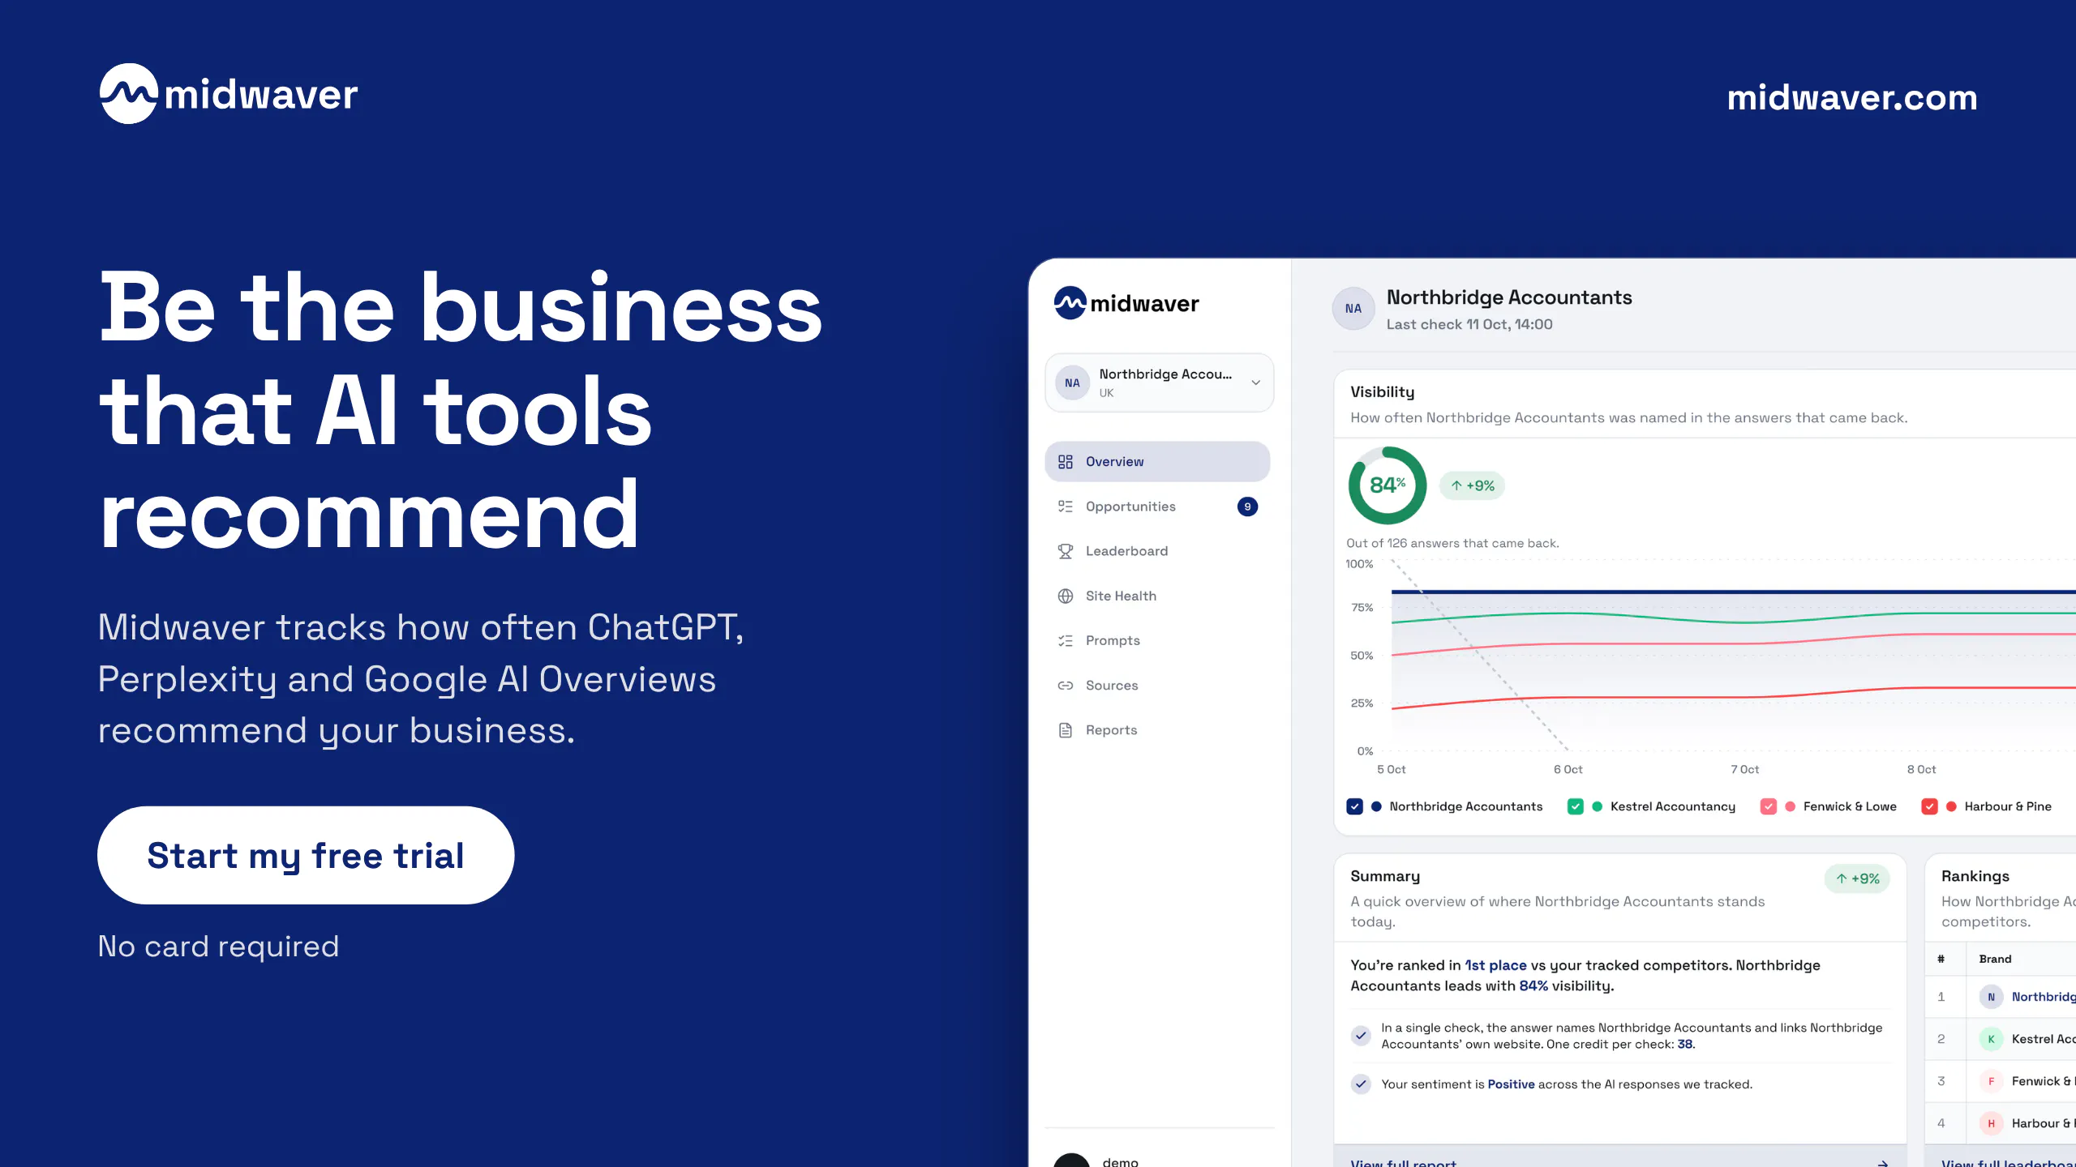Open the Sources page in sidebar
The height and width of the screenshot is (1167, 2076).
coord(1157,686)
